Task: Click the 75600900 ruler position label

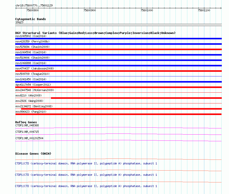Action: click(90, 10)
